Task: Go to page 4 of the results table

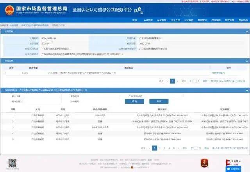Action: point(169,148)
